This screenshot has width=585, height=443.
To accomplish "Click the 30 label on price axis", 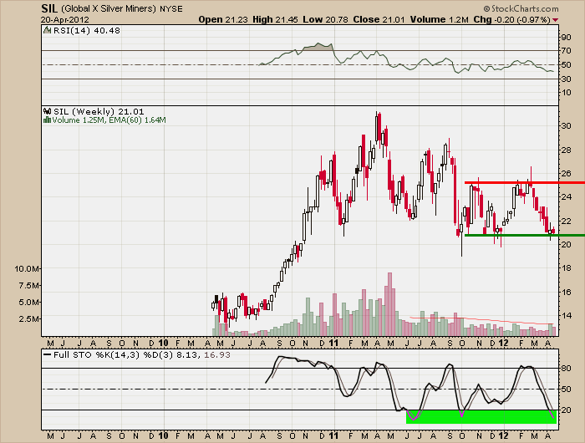I will (567, 125).
